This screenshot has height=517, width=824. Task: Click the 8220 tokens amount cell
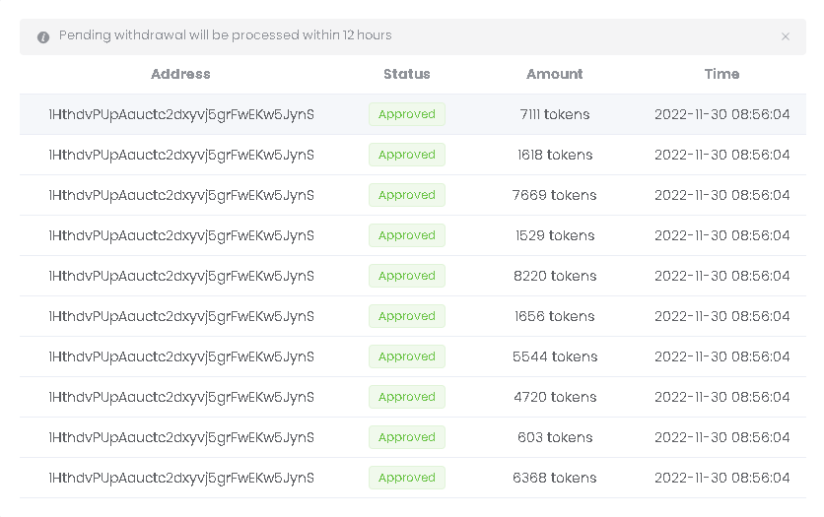[x=555, y=276]
